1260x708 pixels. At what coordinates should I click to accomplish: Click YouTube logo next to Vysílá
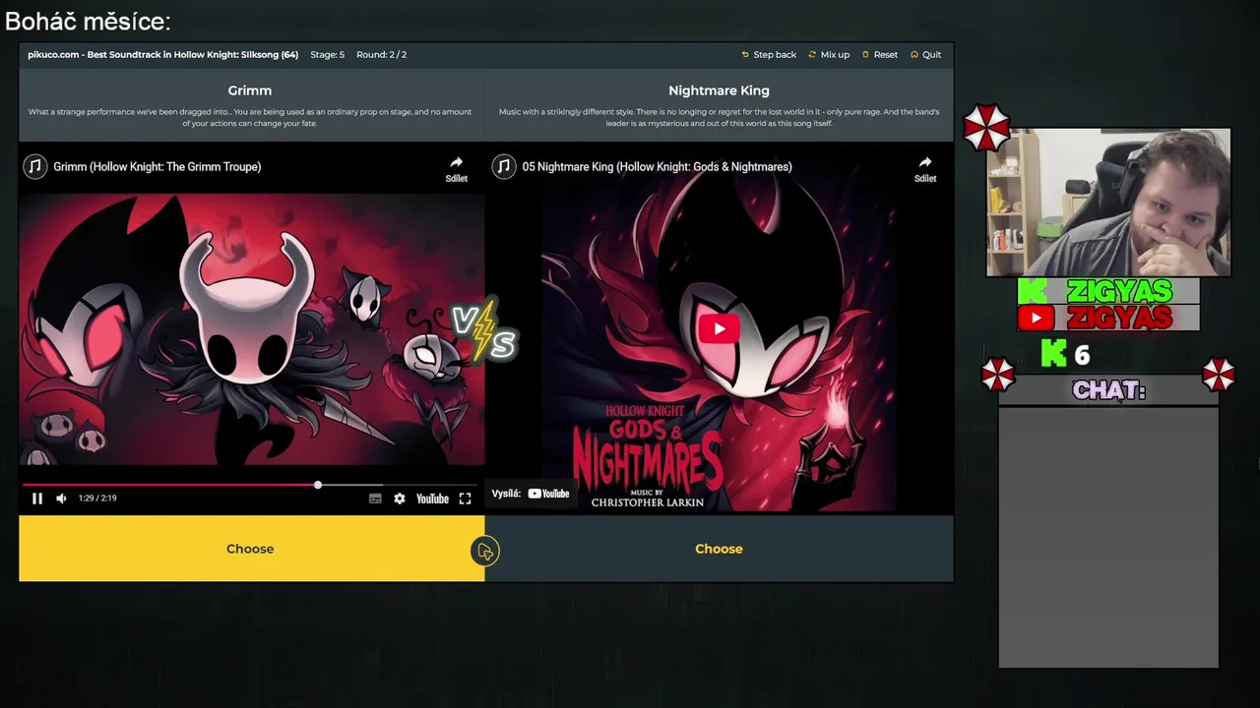click(x=548, y=494)
